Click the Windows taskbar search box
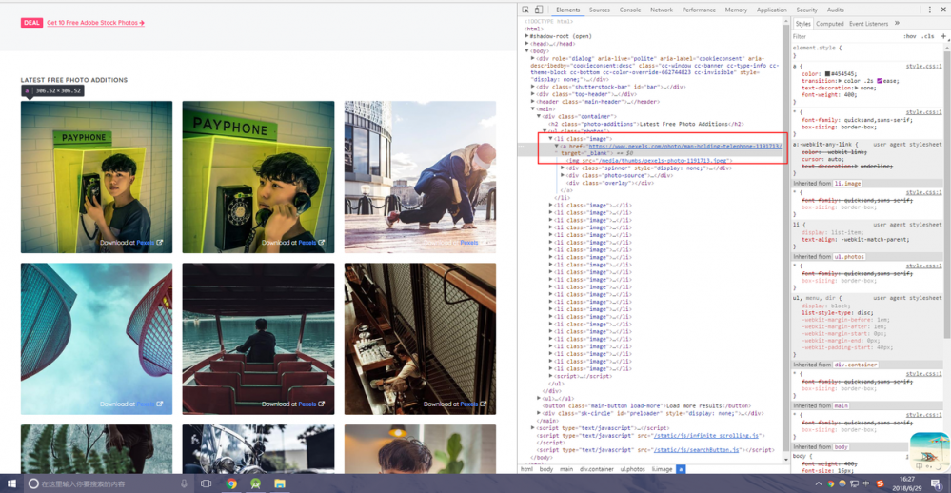Screen dimensions: 951x493 (x=109, y=483)
